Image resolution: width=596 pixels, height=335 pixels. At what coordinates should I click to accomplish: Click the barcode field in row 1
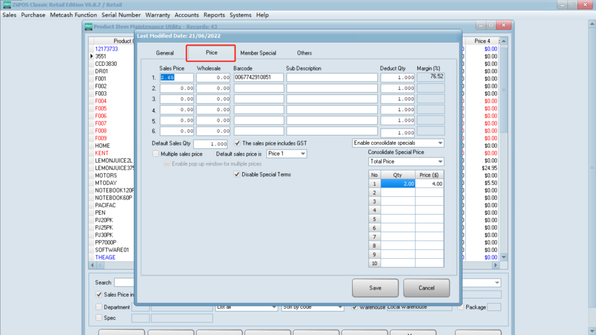coord(258,77)
